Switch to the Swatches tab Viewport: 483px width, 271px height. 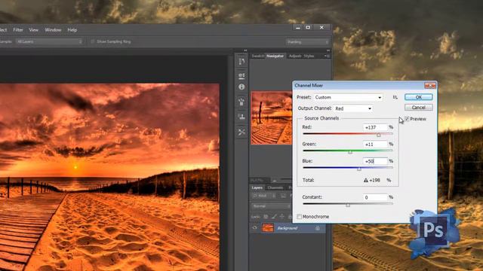[x=257, y=56]
